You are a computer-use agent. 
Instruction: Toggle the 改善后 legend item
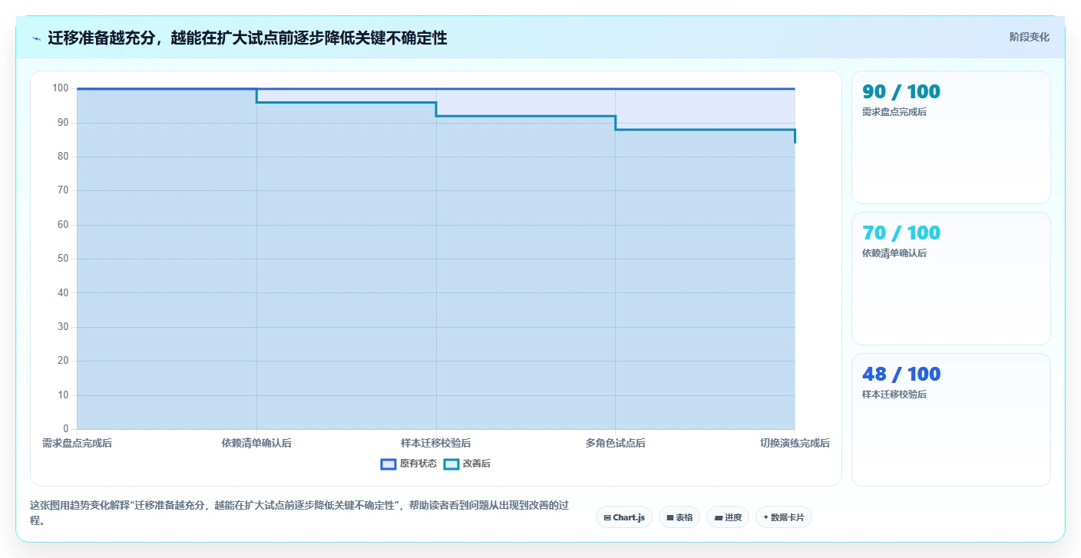pyautogui.click(x=467, y=464)
